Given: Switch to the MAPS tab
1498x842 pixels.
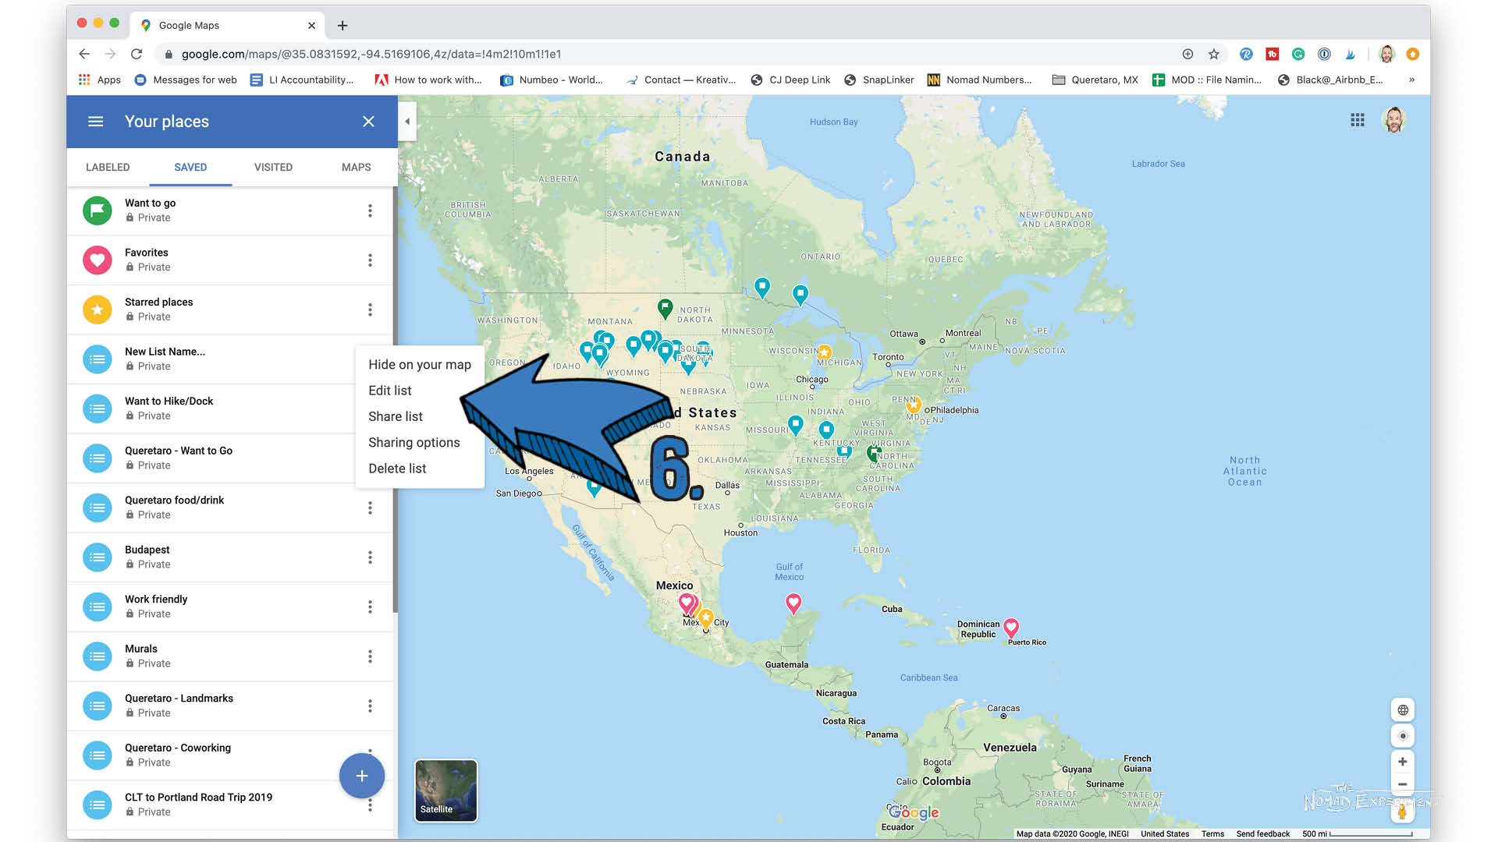Looking at the screenshot, I should (x=356, y=167).
